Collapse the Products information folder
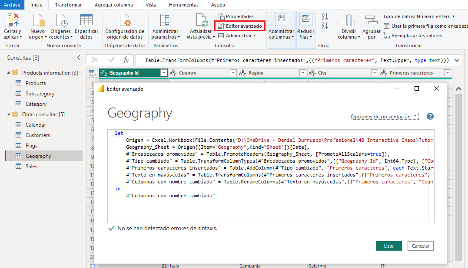 9,73
